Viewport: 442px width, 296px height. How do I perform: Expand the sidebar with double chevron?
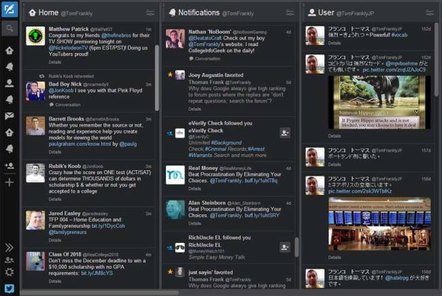pyautogui.click(x=10, y=248)
